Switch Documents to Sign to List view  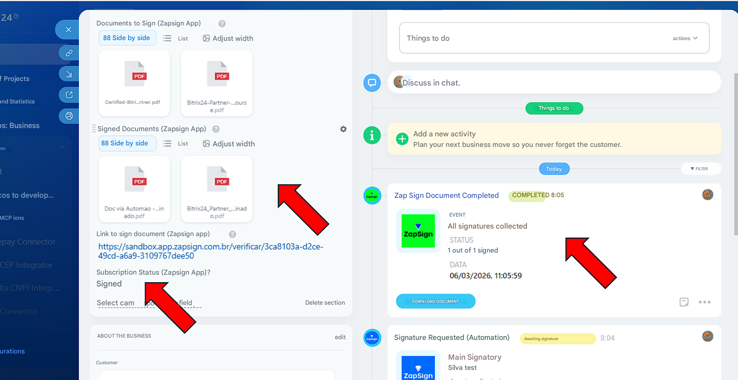(x=176, y=38)
